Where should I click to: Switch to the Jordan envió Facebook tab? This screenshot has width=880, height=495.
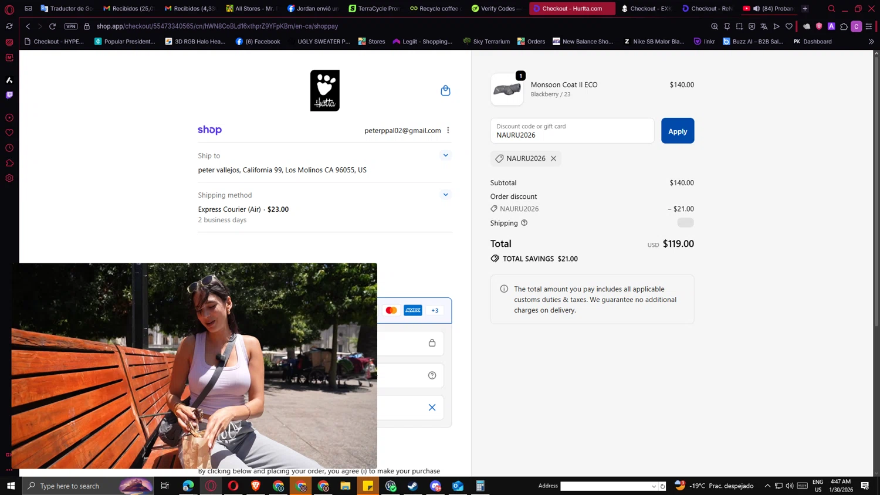coord(313,8)
